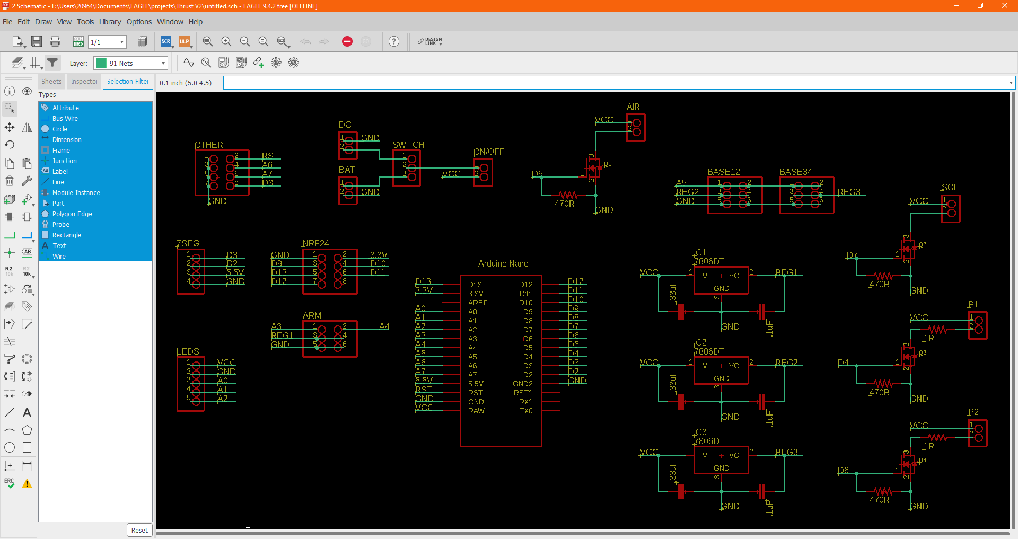Viewport: 1018px width, 539px height.
Task: Expand the zoom select dropdown
Action: [289, 47]
